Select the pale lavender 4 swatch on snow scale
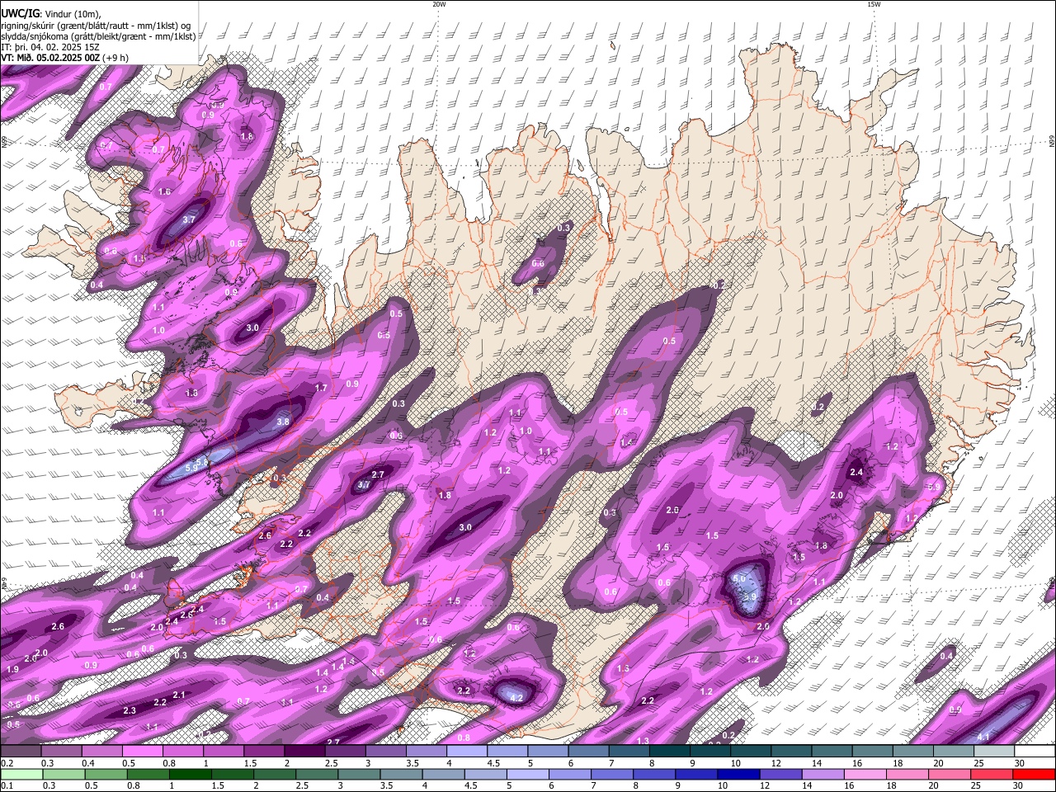1056x792 pixels. click(x=466, y=752)
